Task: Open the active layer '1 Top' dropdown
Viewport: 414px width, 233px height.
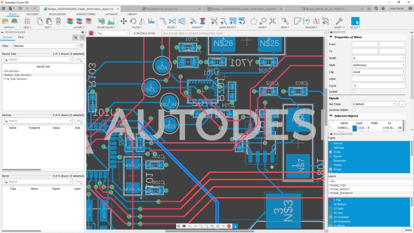Action: pos(109,33)
